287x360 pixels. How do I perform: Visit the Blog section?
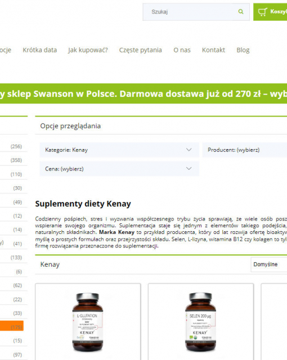click(x=243, y=50)
